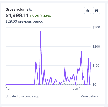Click the $300 y-axis label

(x=96, y=27)
